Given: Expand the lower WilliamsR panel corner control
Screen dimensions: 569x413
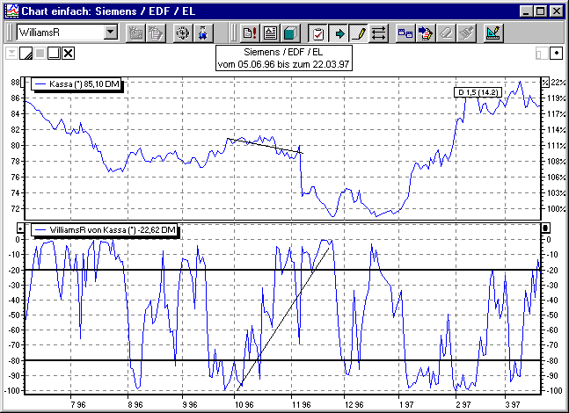Looking at the screenshot, I should pos(545,228).
